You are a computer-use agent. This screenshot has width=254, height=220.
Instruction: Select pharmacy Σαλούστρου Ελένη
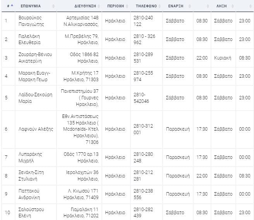(x=31, y=212)
